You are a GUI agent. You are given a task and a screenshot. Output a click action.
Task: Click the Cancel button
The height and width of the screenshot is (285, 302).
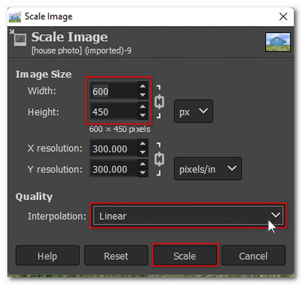pyautogui.click(x=253, y=256)
